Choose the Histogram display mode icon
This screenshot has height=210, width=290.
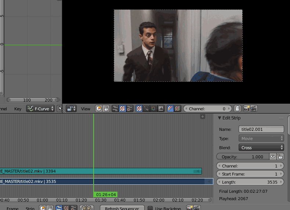(x=161, y=108)
